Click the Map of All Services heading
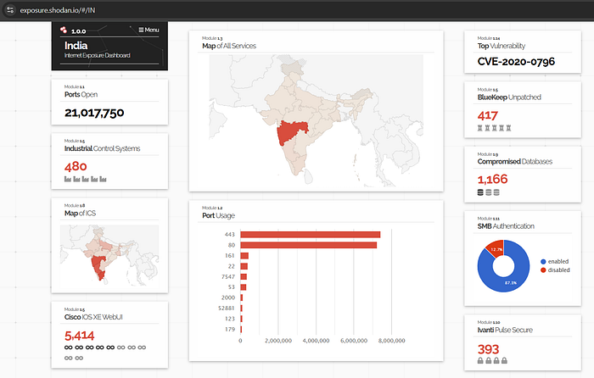 (229, 46)
